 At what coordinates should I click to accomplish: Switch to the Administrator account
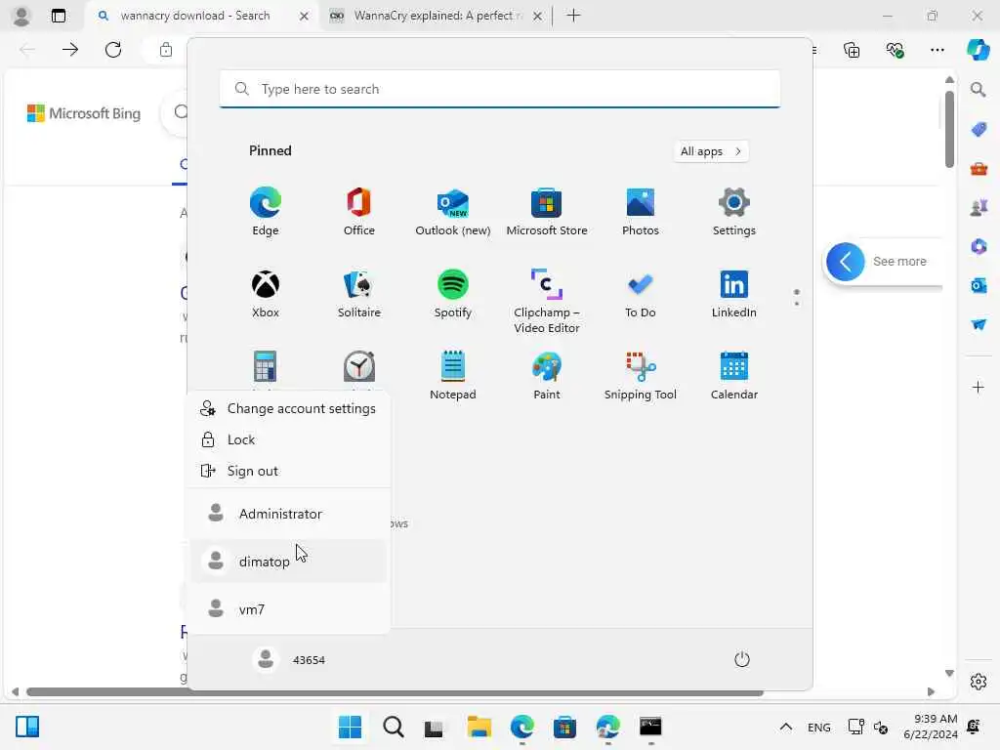pyautogui.click(x=288, y=514)
